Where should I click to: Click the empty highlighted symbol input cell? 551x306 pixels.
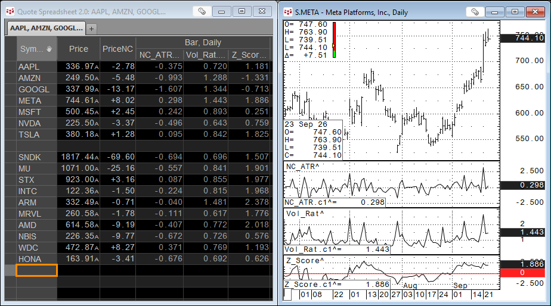36,270
